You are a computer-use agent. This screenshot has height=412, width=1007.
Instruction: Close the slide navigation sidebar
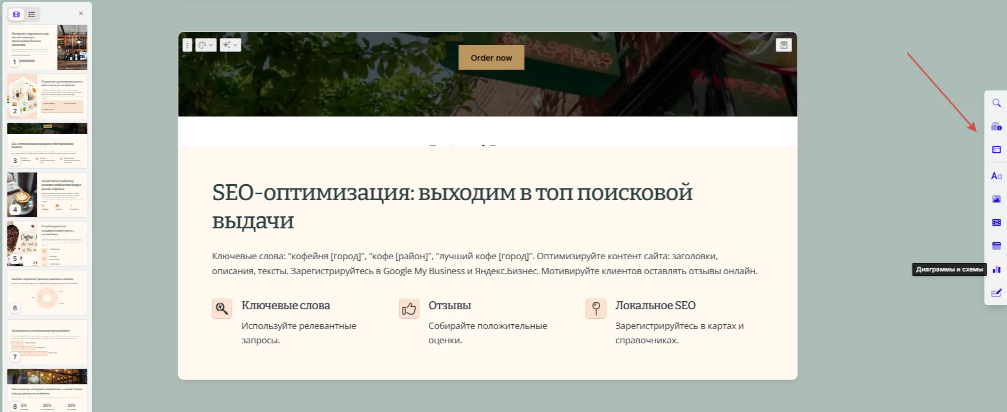(81, 13)
